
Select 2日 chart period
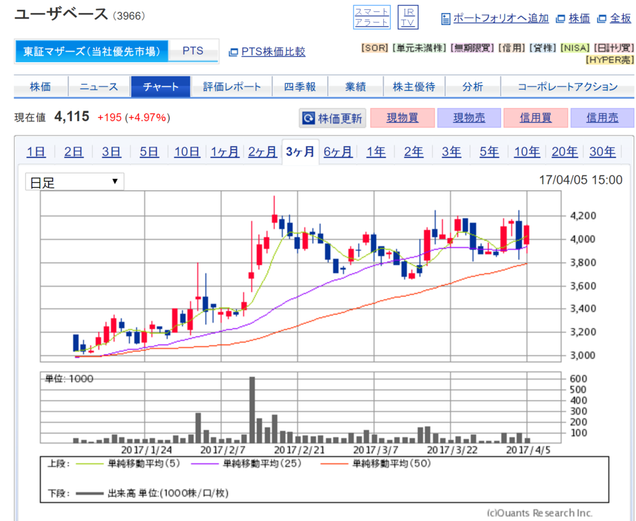coord(73,152)
